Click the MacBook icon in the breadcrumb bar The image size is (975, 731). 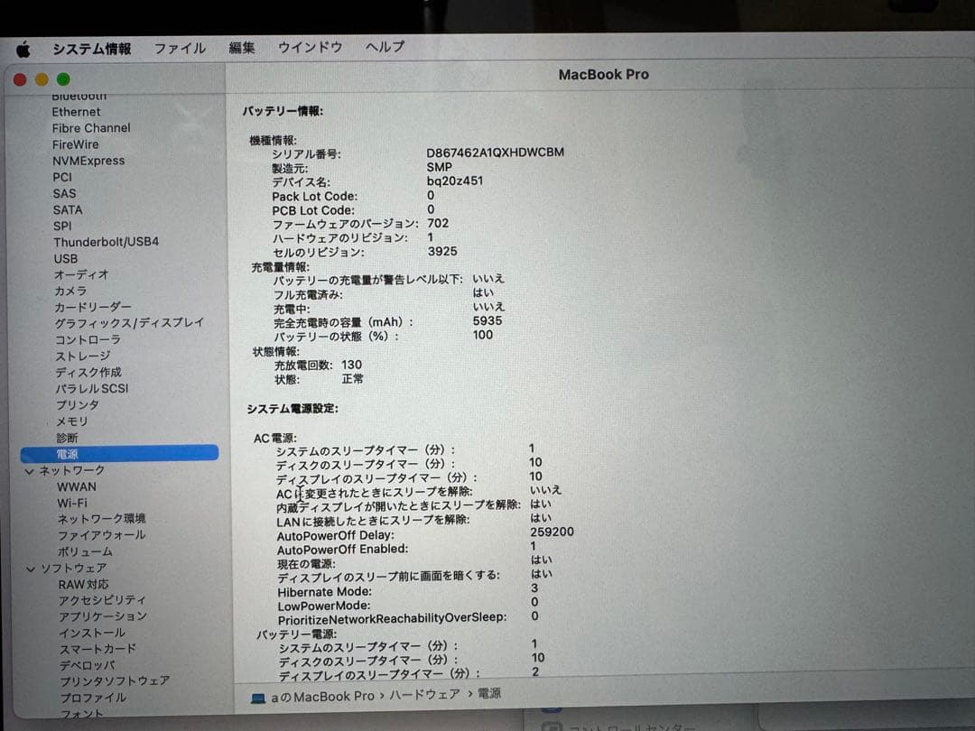tap(256, 696)
